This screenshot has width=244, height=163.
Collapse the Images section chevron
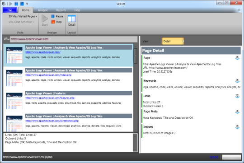(x=237, y=127)
